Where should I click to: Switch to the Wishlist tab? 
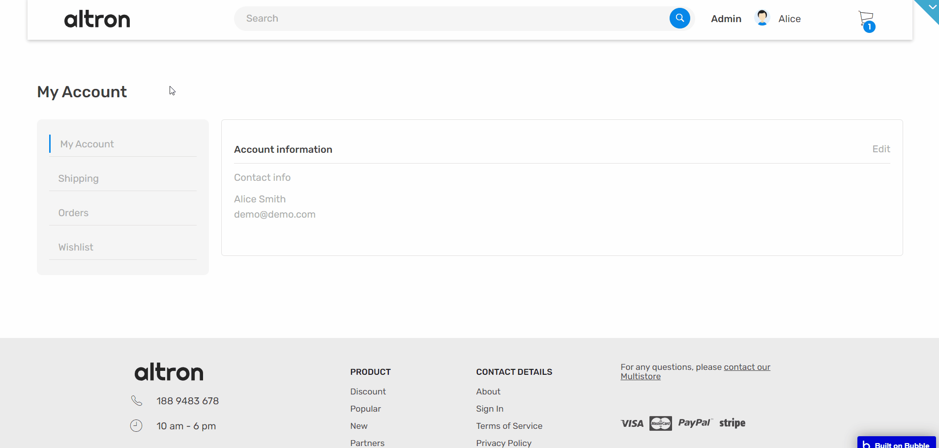point(76,247)
